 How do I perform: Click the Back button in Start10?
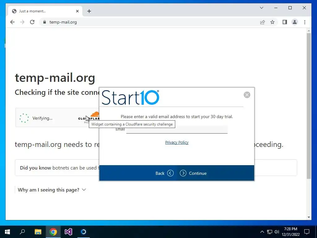[x=165, y=173]
